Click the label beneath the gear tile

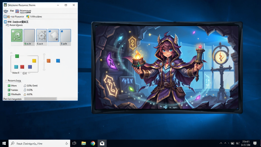point(40,44)
